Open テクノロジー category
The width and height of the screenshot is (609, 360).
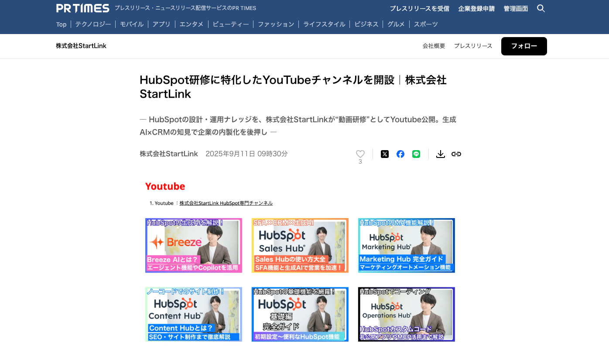click(93, 24)
